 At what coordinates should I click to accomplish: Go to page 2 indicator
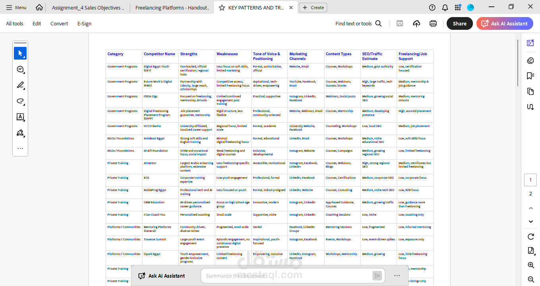point(530,194)
